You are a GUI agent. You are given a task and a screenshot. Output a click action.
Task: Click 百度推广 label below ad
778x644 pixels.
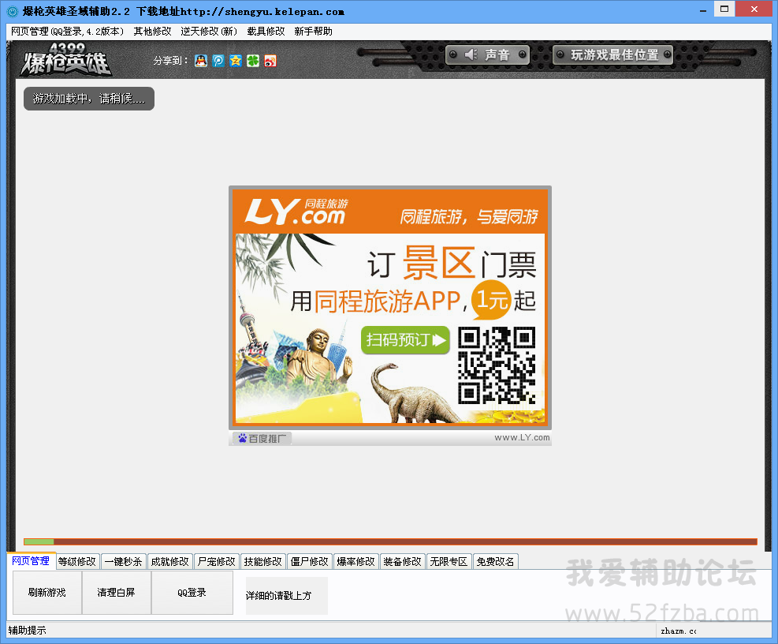[x=262, y=438]
